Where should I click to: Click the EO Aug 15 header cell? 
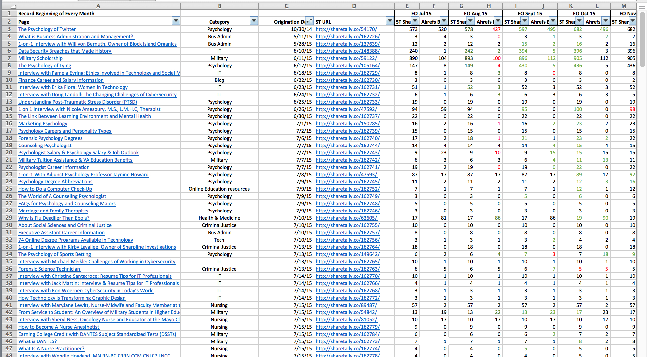[x=475, y=14]
